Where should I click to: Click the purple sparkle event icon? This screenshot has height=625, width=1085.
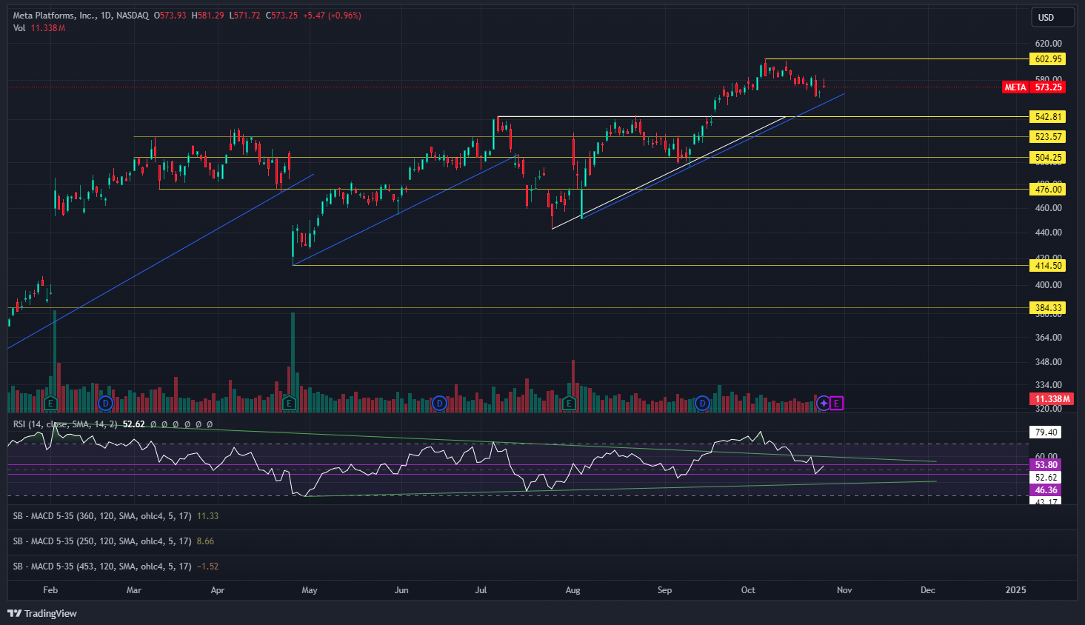pyautogui.click(x=823, y=404)
